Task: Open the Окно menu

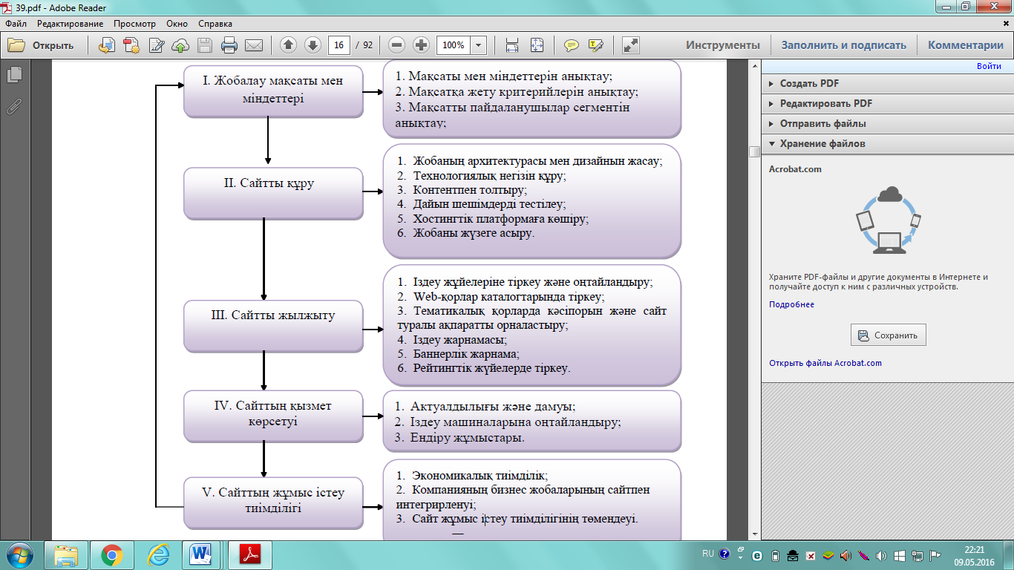Action: (x=177, y=24)
